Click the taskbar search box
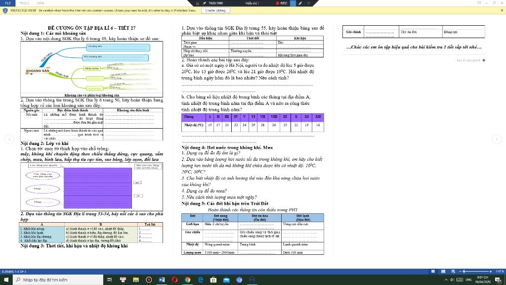Screen dimensions: 506x285 pyautogui.click(x=58, y=280)
